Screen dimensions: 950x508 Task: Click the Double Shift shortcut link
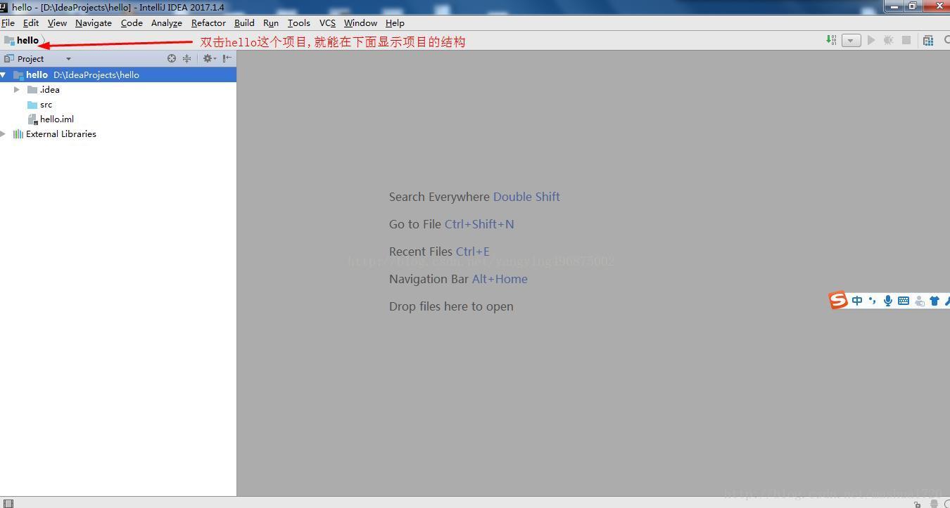click(x=526, y=197)
